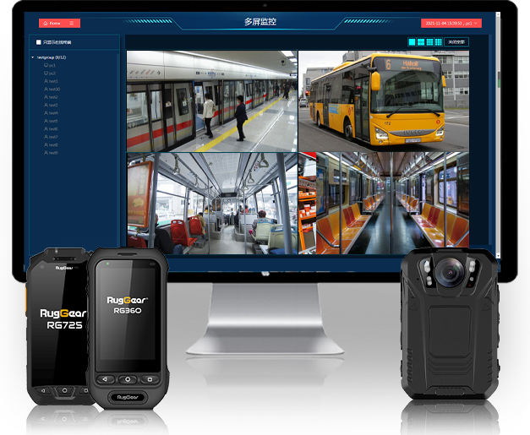
Task: Select user test9 in the device list
Action: click(x=52, y=153)
